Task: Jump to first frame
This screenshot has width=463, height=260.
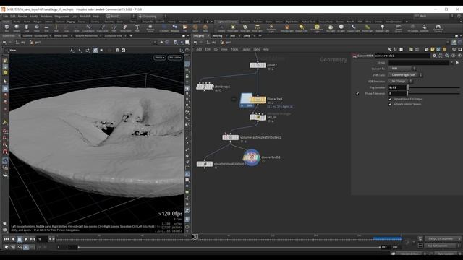Action: pos(7,239)
